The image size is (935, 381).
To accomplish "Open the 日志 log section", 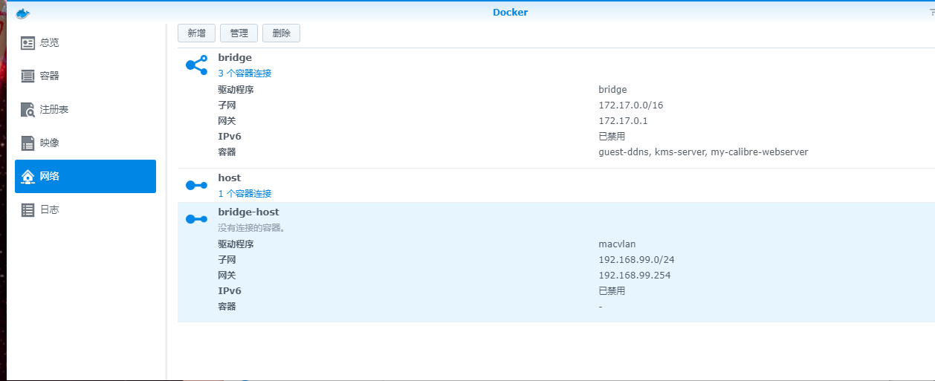I will [85, 209].
